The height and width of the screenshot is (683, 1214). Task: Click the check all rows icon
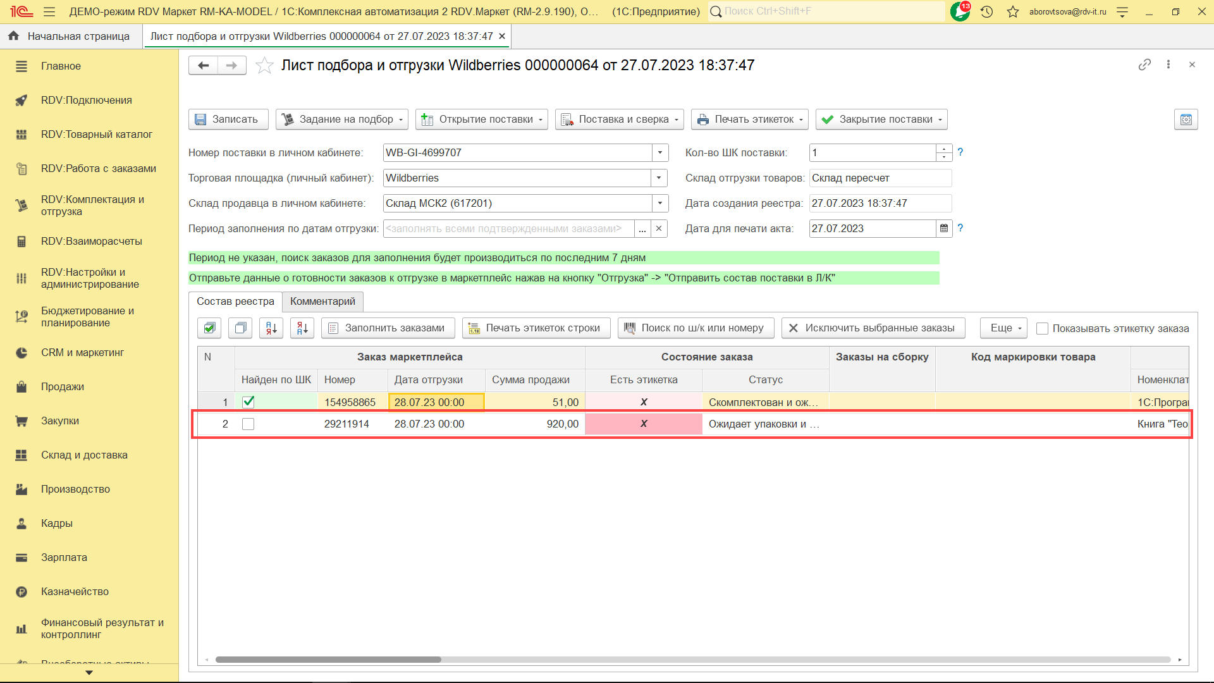[209, 328]
